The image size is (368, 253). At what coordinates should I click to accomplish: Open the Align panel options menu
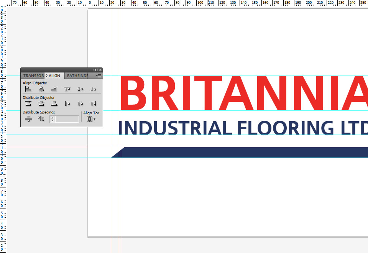[x=99, y=76]
